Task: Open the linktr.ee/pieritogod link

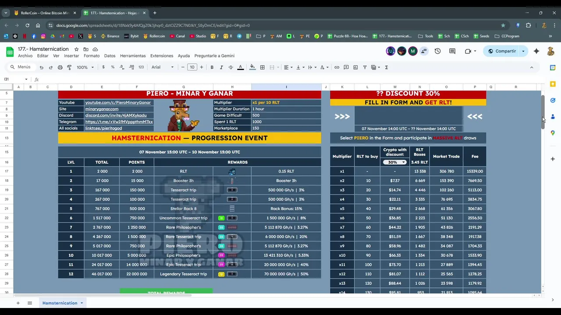Action: (103, 128)
